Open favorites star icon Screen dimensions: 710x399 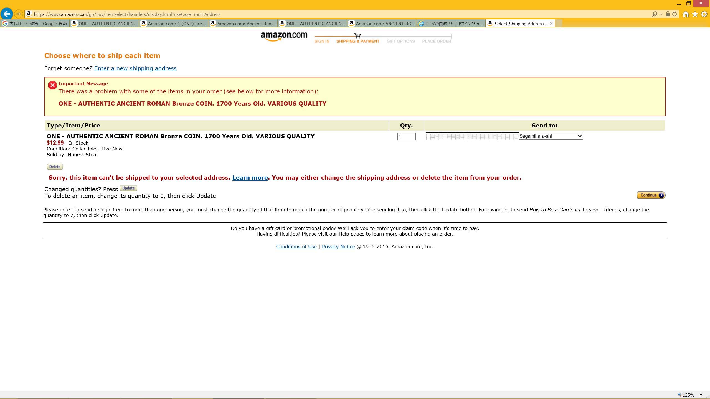tap(695, 14)
